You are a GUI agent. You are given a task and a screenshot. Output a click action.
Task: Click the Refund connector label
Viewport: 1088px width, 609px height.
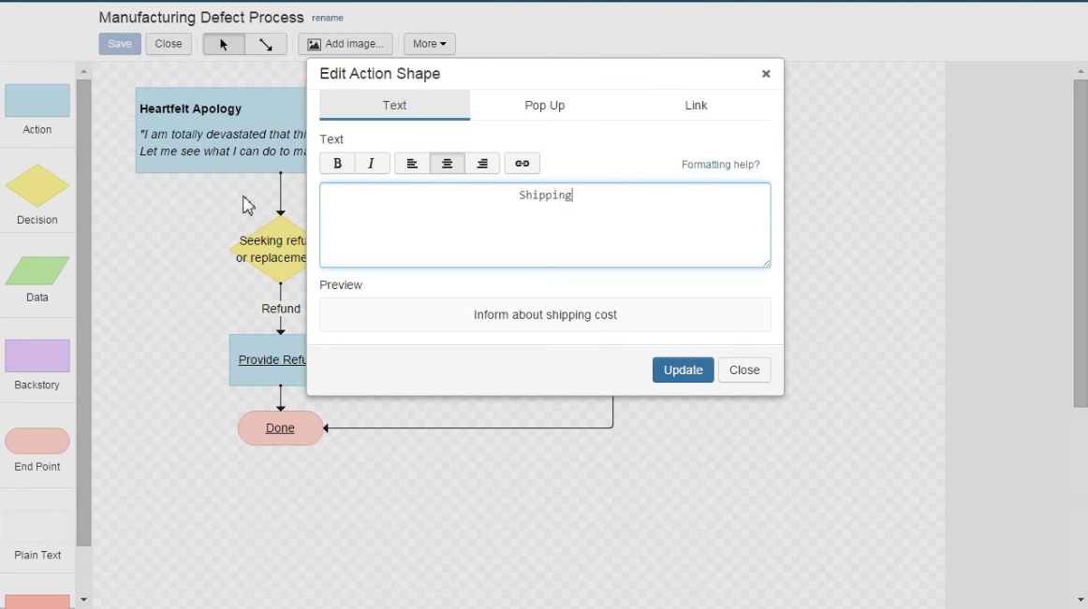(281, 309)
